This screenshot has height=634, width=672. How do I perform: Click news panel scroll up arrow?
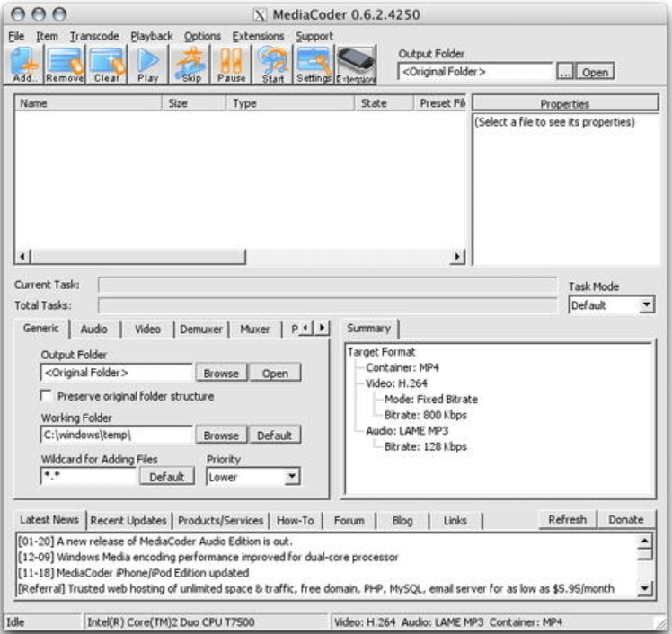[x=644, y=541]
